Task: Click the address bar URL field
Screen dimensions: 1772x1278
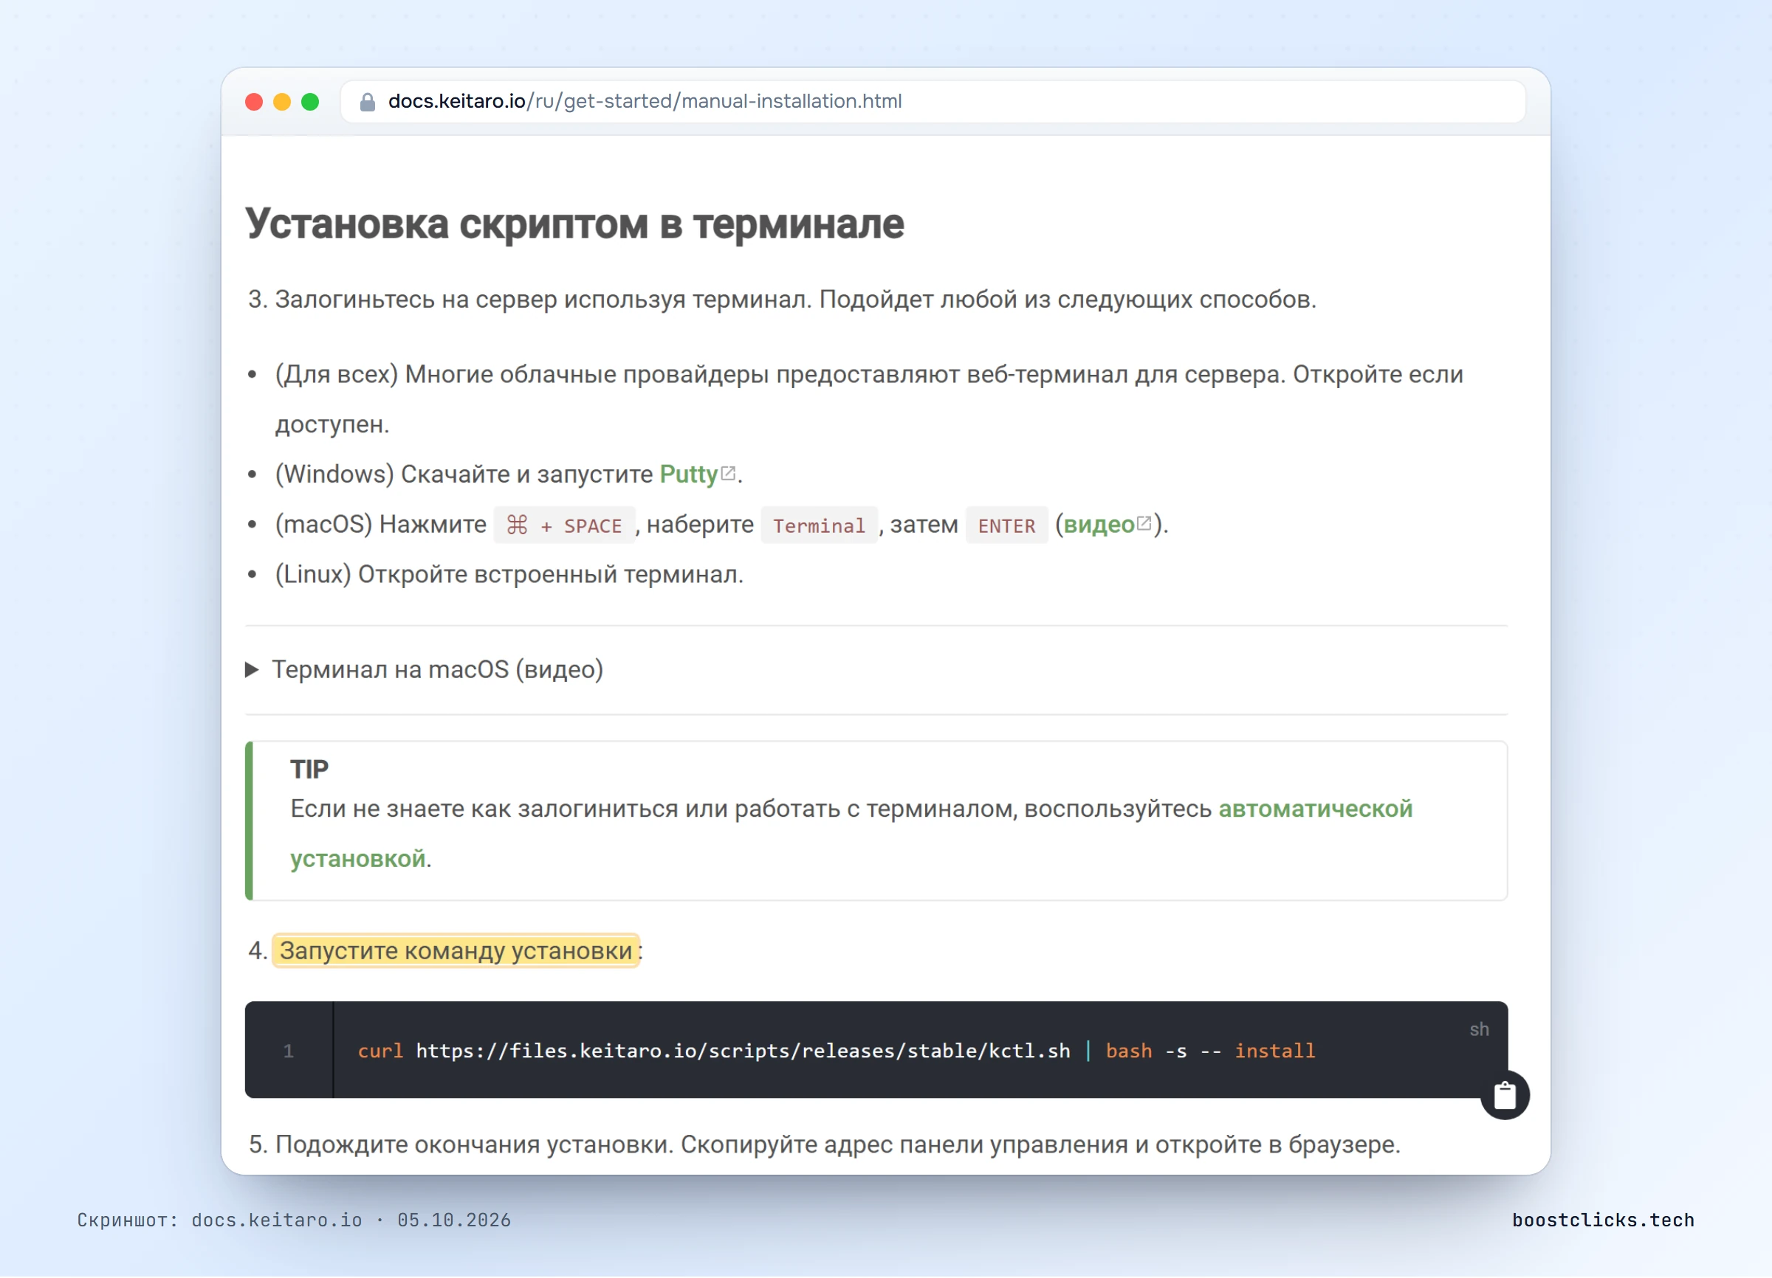Action: pos(933,102)
